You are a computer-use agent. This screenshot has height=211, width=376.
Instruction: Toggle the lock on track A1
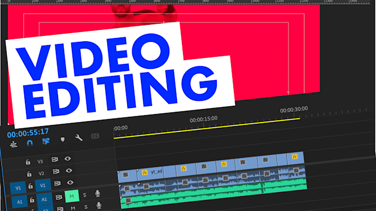click(32, 199)
